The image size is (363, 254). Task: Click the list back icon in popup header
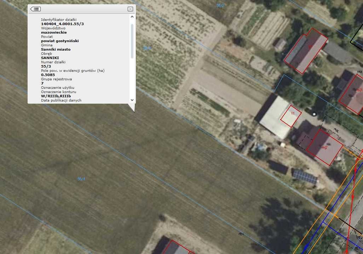click(35, 9)
